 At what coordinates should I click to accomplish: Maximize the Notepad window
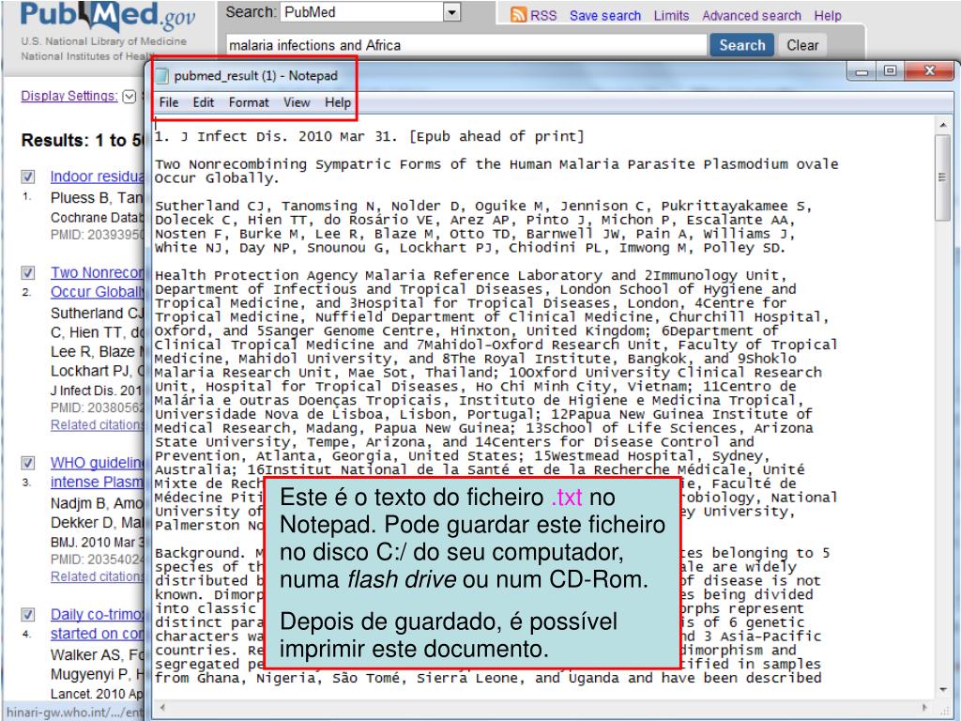coord(890,71)
